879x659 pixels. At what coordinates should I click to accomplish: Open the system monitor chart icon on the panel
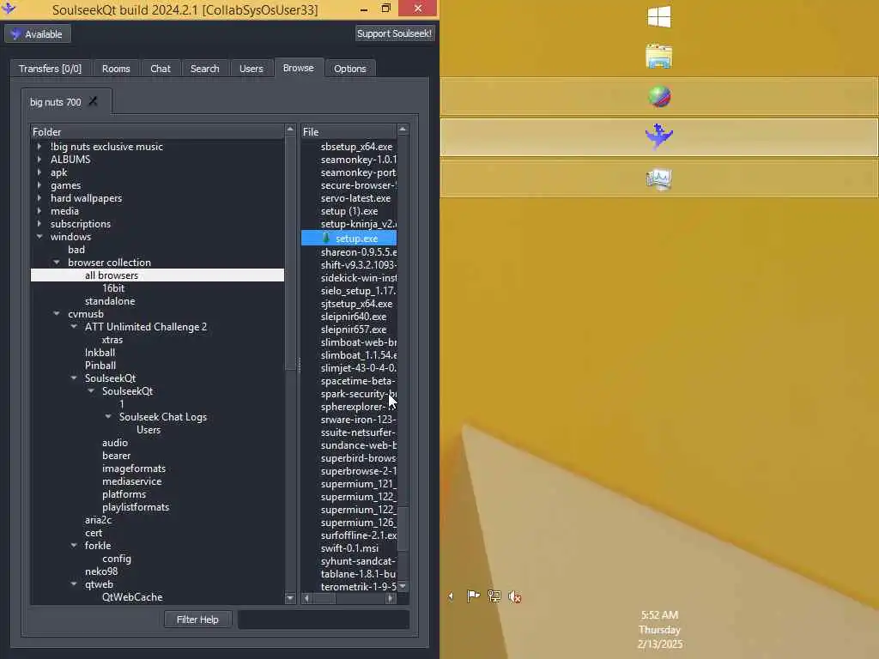point(658,179)
